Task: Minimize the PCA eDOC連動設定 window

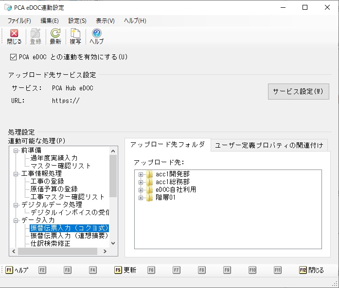Action: (x=283, y=7)
